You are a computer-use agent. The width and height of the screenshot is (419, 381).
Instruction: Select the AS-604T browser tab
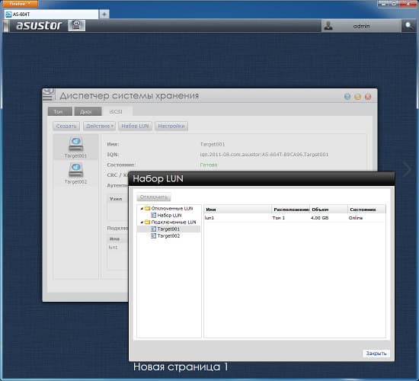coord(51,14)
